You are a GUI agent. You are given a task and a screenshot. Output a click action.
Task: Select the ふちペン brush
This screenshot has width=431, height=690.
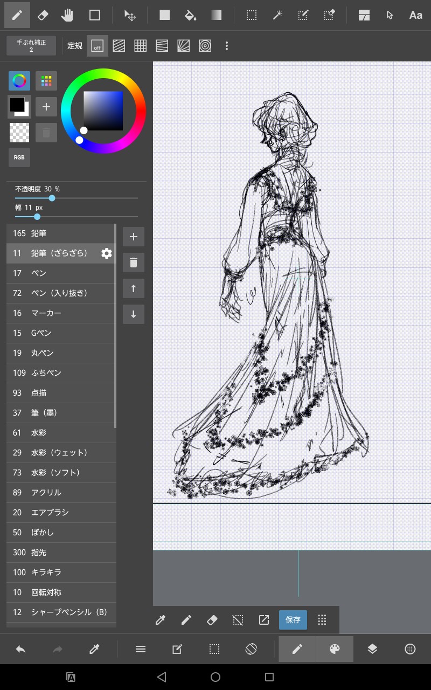point(61,373)
